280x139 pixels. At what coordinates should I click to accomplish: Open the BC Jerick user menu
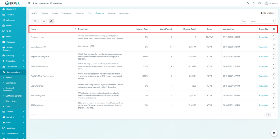click(x=270, y=3)
